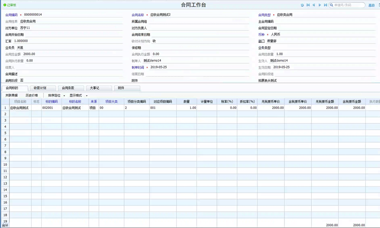Image resolution: width=380 pixels, height=228 pixels.
Task: Click the 部门 field showing 质量部
Action: tap(321, 41)
